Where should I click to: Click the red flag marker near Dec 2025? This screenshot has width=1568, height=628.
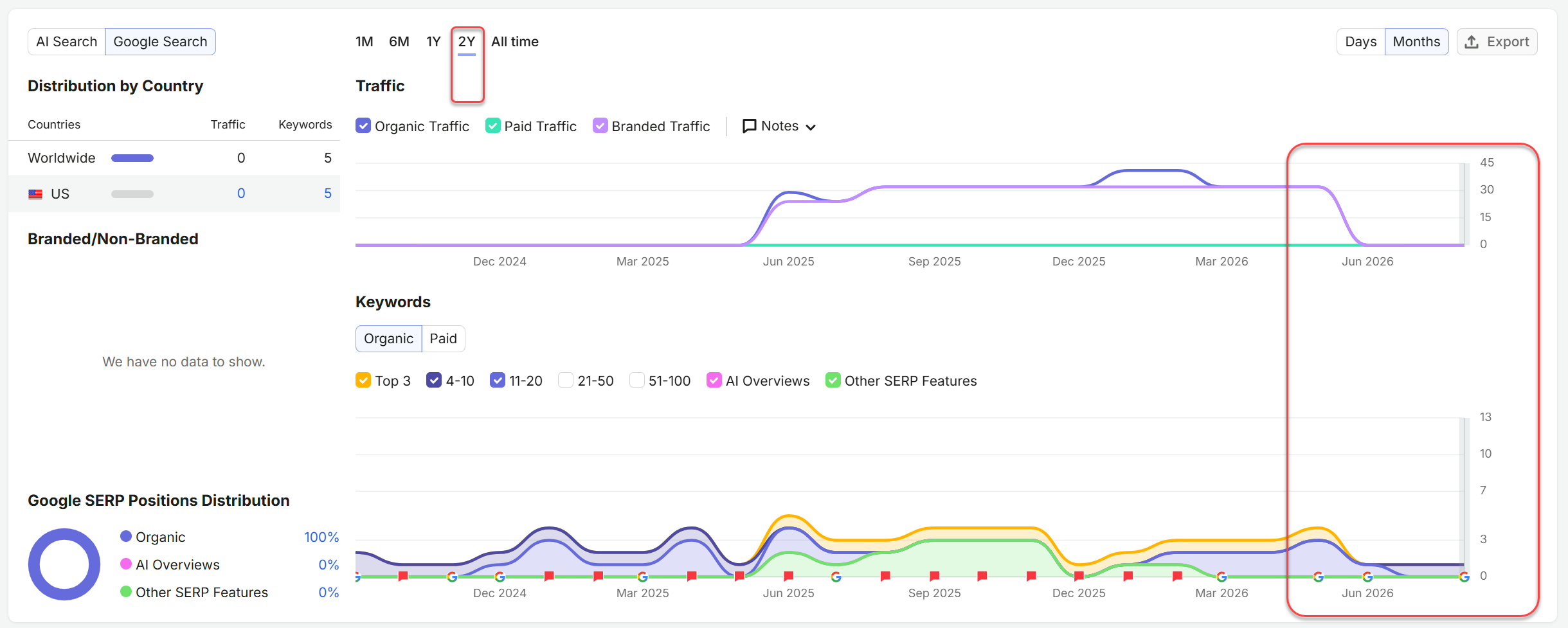[1079, 576]
